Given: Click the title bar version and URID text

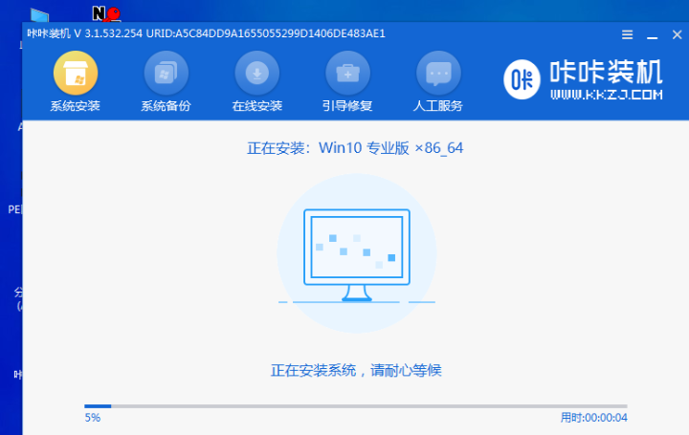Looking at the screenshot, I should pos(206,33).
